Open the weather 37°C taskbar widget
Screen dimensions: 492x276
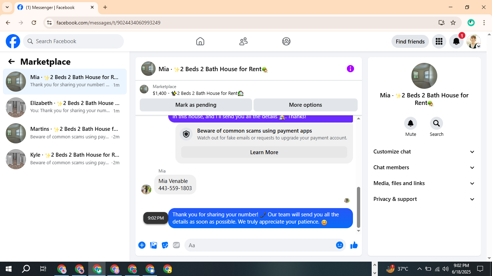(x=397, y=269)
